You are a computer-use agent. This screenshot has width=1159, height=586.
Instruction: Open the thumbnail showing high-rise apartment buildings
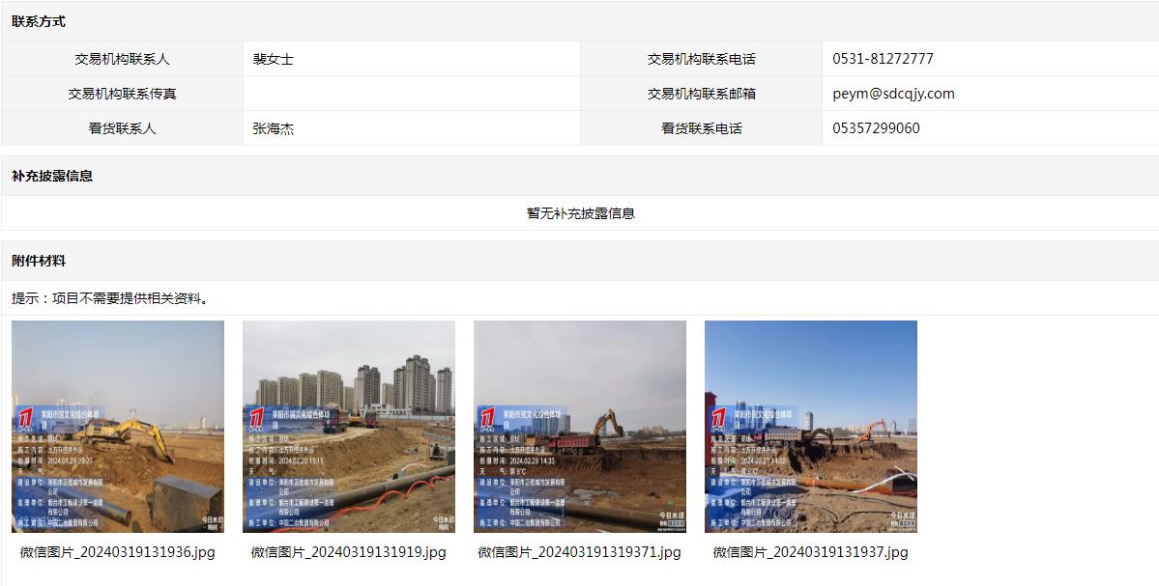348,426
